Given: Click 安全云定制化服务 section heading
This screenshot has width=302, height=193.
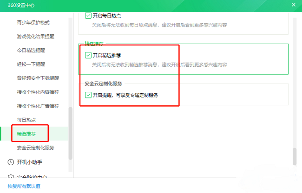Looking at the screenshot, I should pyautogui.click(x=104, y=84).
